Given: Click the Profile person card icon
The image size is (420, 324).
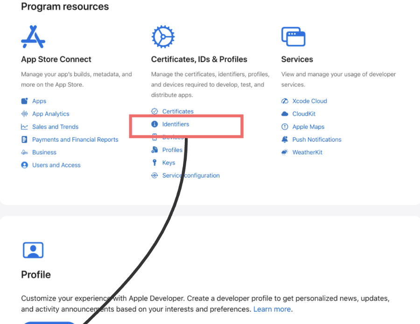Looking at the screenshot, I should pyautogui.click(x=33, y=250).
